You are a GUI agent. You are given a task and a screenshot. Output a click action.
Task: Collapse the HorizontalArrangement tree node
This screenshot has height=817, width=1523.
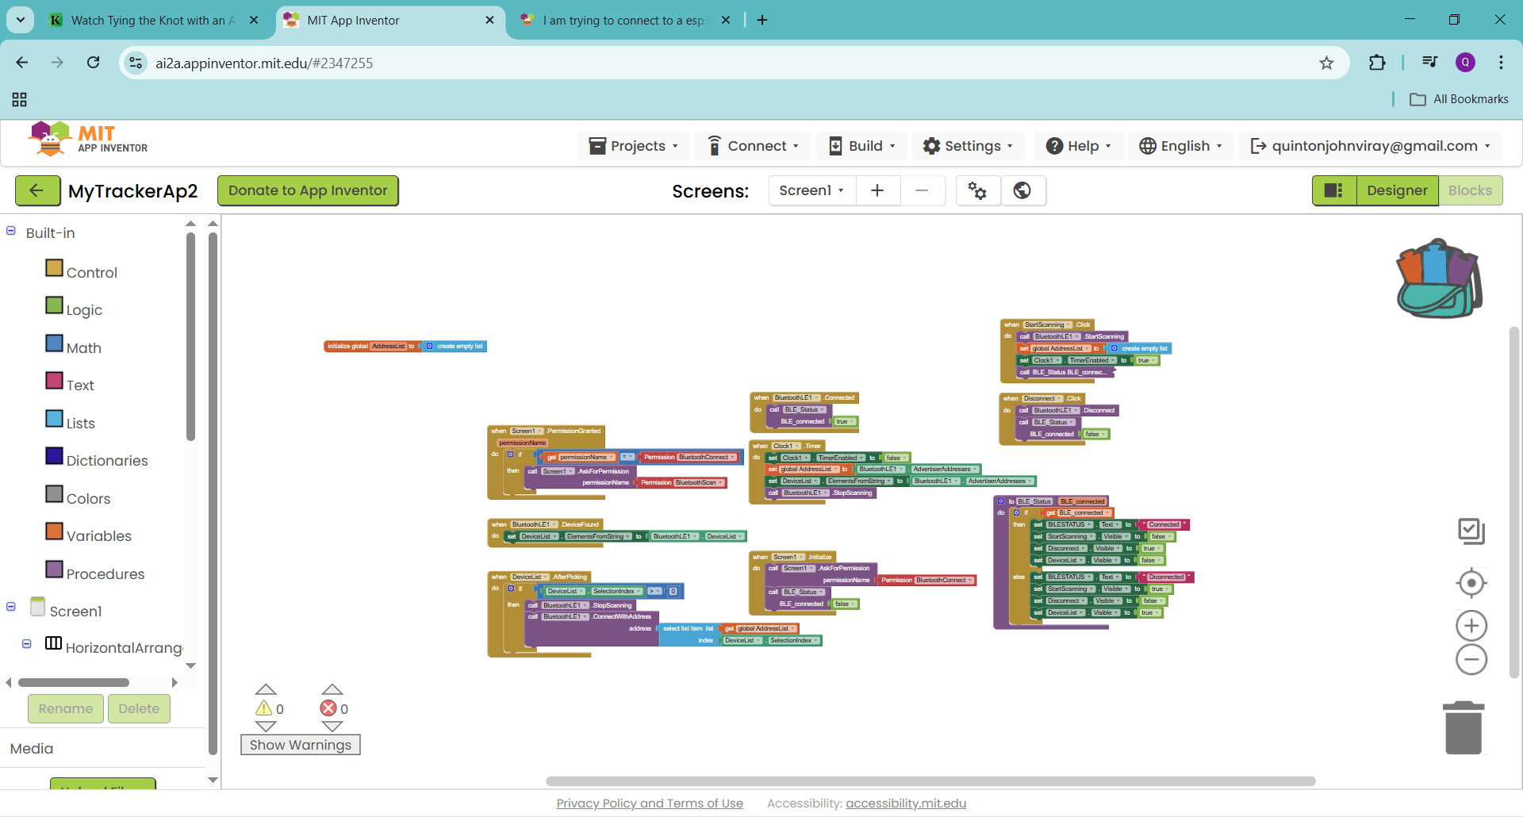27,644
